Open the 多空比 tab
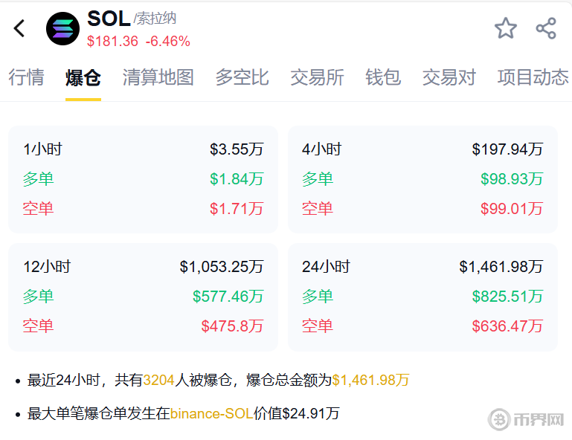 point(242,77)
